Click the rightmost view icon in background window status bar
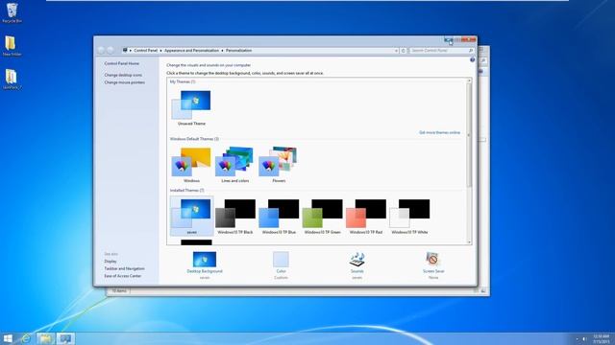Viewport: 615px width, 345px height. 483,290
